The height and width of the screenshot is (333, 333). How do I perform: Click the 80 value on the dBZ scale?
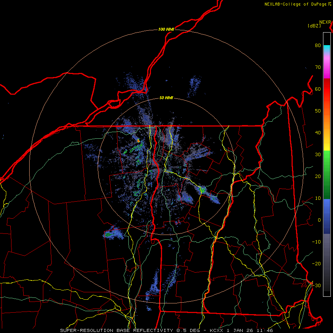[318, 46]
